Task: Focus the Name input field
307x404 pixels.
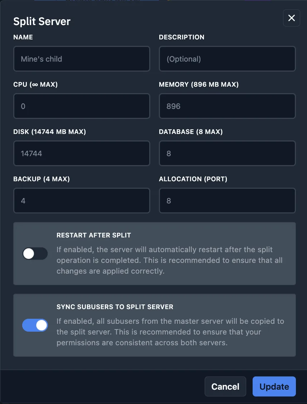Action: click(x=82, y=59)
